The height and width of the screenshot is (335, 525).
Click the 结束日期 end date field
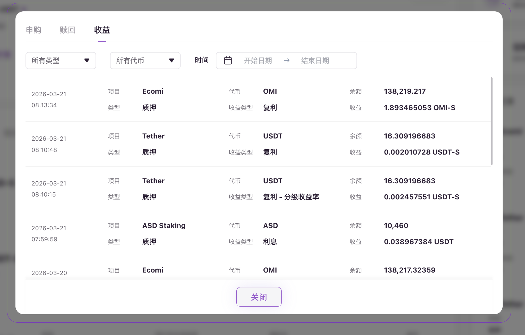pos(315,61)
